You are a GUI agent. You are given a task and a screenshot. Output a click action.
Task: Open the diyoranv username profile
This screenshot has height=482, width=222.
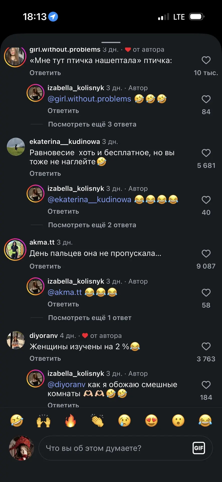pos(44,336)
